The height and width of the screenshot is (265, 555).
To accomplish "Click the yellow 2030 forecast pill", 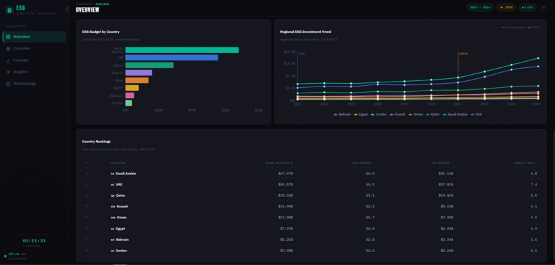I will [506, 8].
